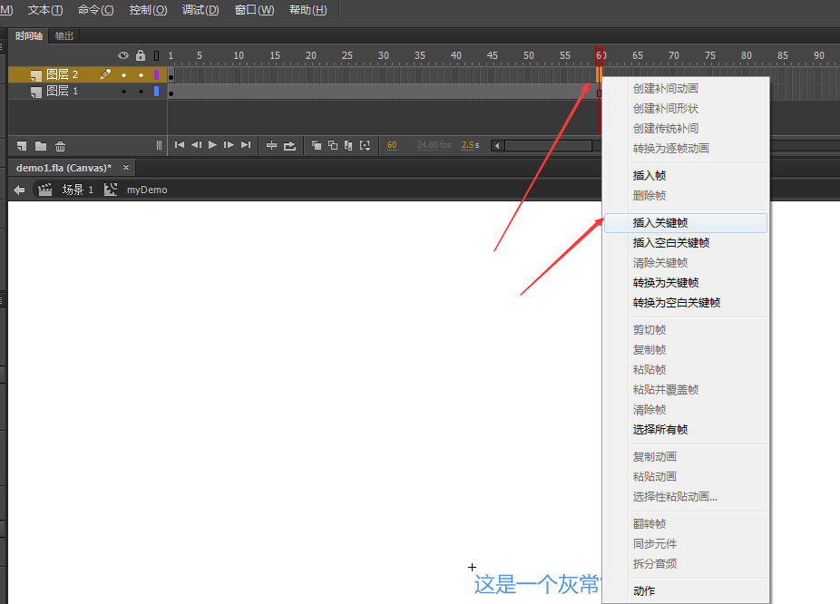840x604 pixels.
Task: Click the pencil edit indicator on 图层 2
Action: point(105,73)
